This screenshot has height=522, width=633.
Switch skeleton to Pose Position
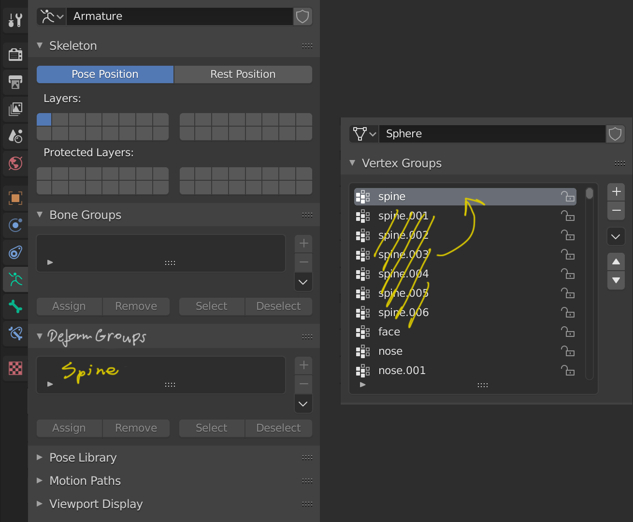tap(105, 74)
